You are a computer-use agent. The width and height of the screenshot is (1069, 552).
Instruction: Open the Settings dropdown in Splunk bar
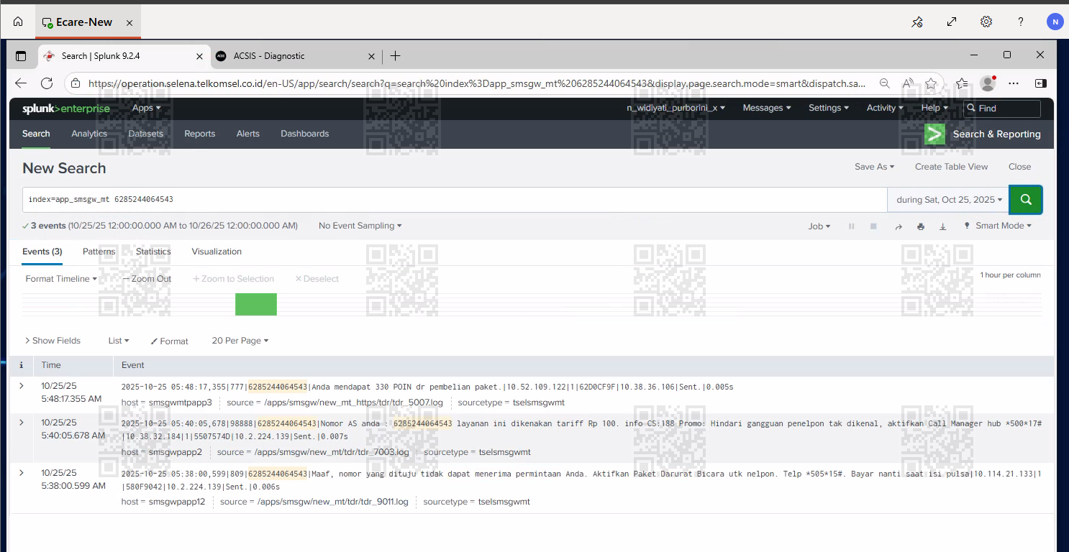[x=829, y=108]
